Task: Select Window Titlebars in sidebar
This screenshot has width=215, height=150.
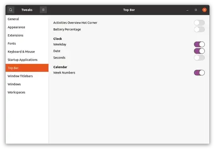Action: (27, 76)
